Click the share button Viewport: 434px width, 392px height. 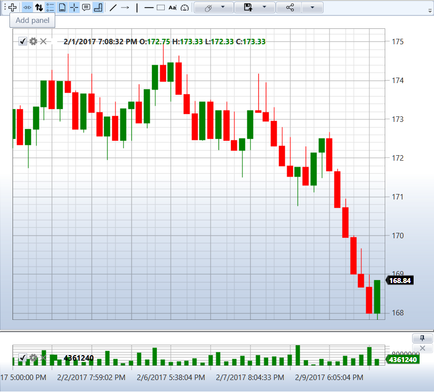point(290,7)
